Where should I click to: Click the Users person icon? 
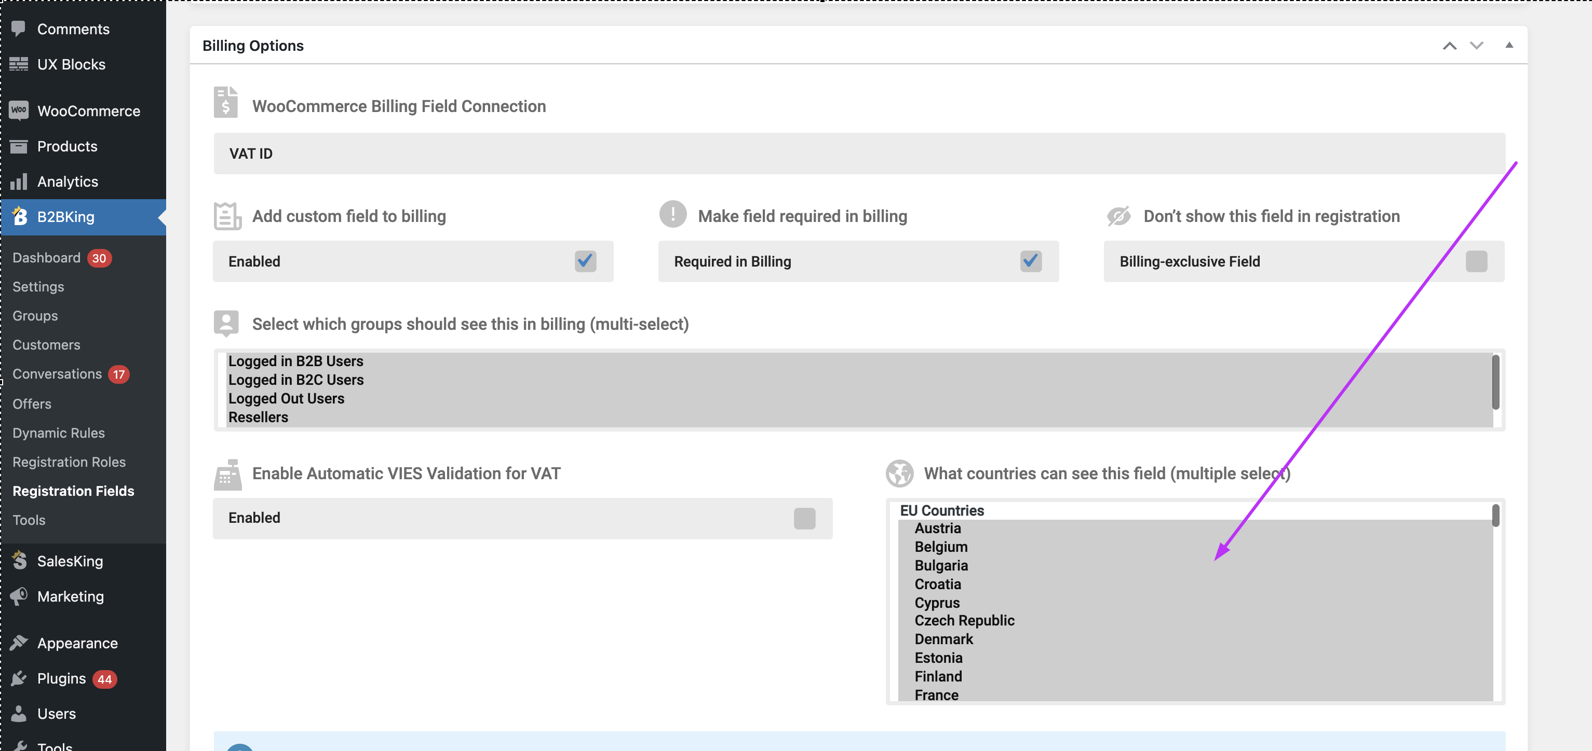(19, 713)
